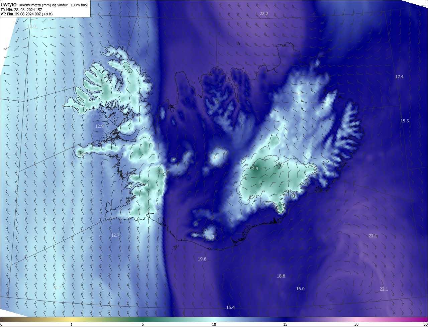Click the 12.9 value label on the map
428x327 pixels.
(99, 126)
